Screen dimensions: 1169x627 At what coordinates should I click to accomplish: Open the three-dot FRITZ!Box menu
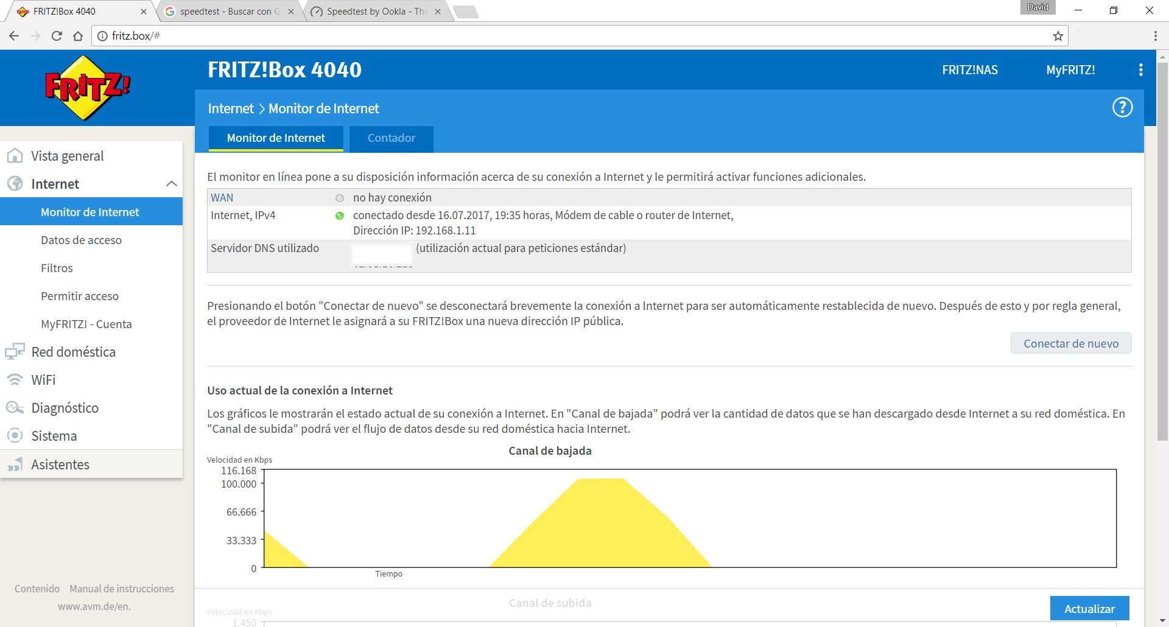pos(1140,69)
